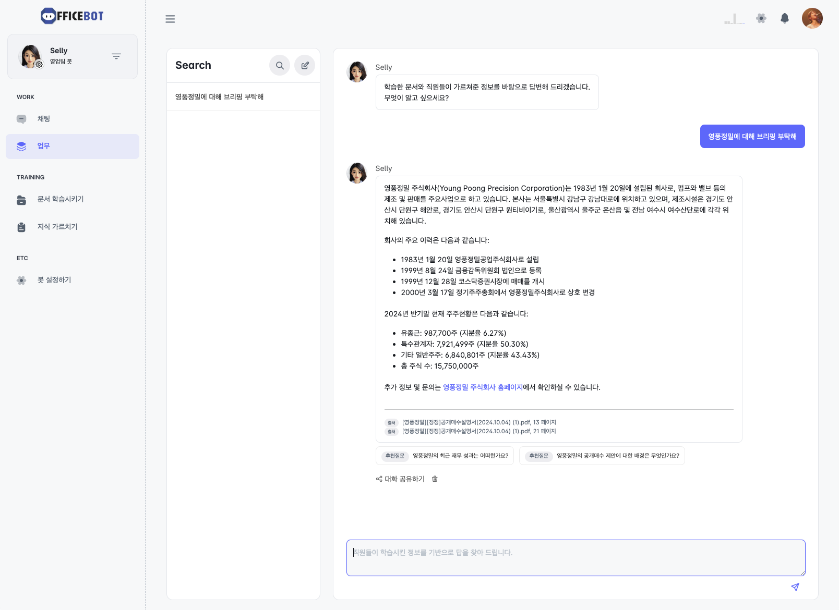Open the 채팅 menu item
The width and height of the screenshot is (839, 610).
coord(73,119)
